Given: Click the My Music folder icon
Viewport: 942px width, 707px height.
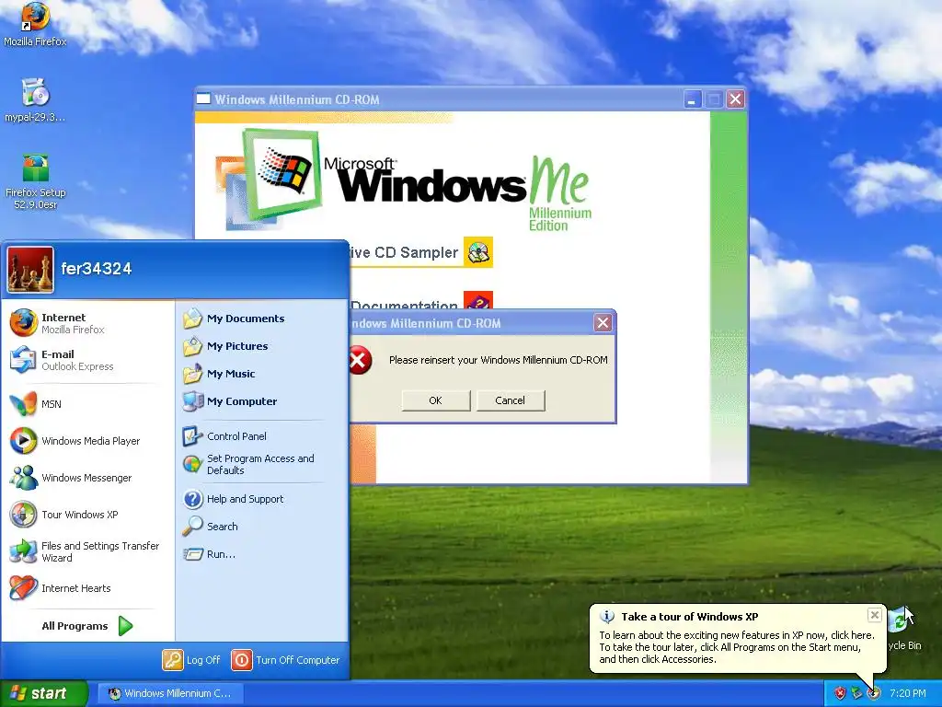Looking at the screenshot, I should (192, 374).
